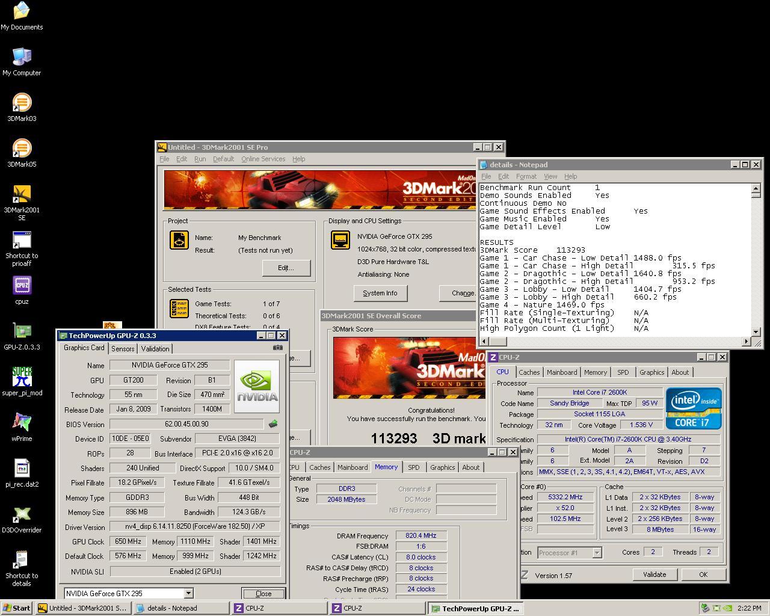Click Notepad horizontal scrollbar right arrow
Screen dimensions: 770x616
747,341
